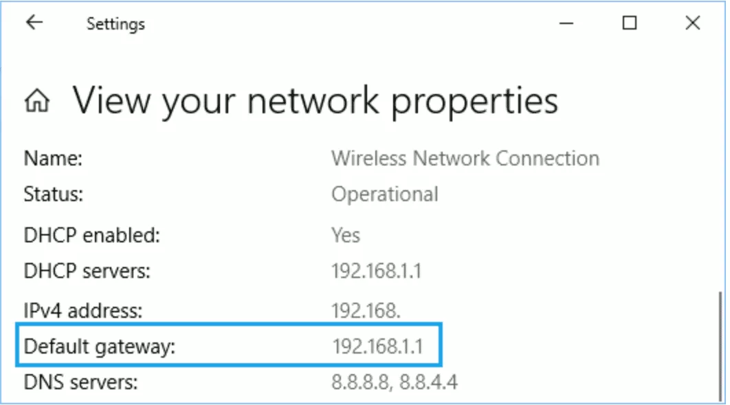Go to Settings home via house icon
Viewport: 730px width, 405px height.
37,102
